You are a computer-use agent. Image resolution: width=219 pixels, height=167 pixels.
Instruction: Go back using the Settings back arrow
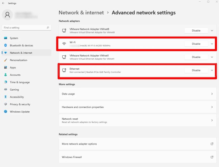click(3, 3)
